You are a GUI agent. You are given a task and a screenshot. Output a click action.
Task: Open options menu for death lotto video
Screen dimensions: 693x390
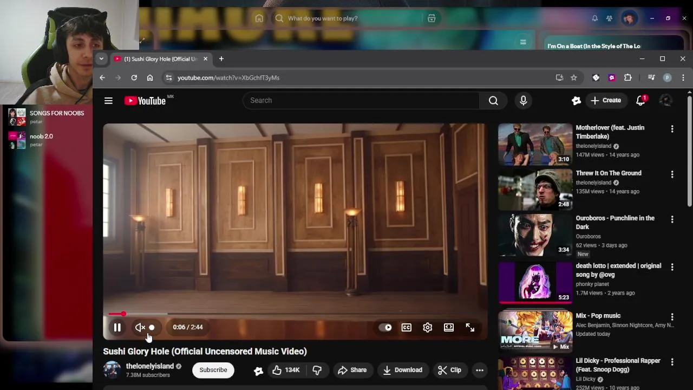point(672,267)
